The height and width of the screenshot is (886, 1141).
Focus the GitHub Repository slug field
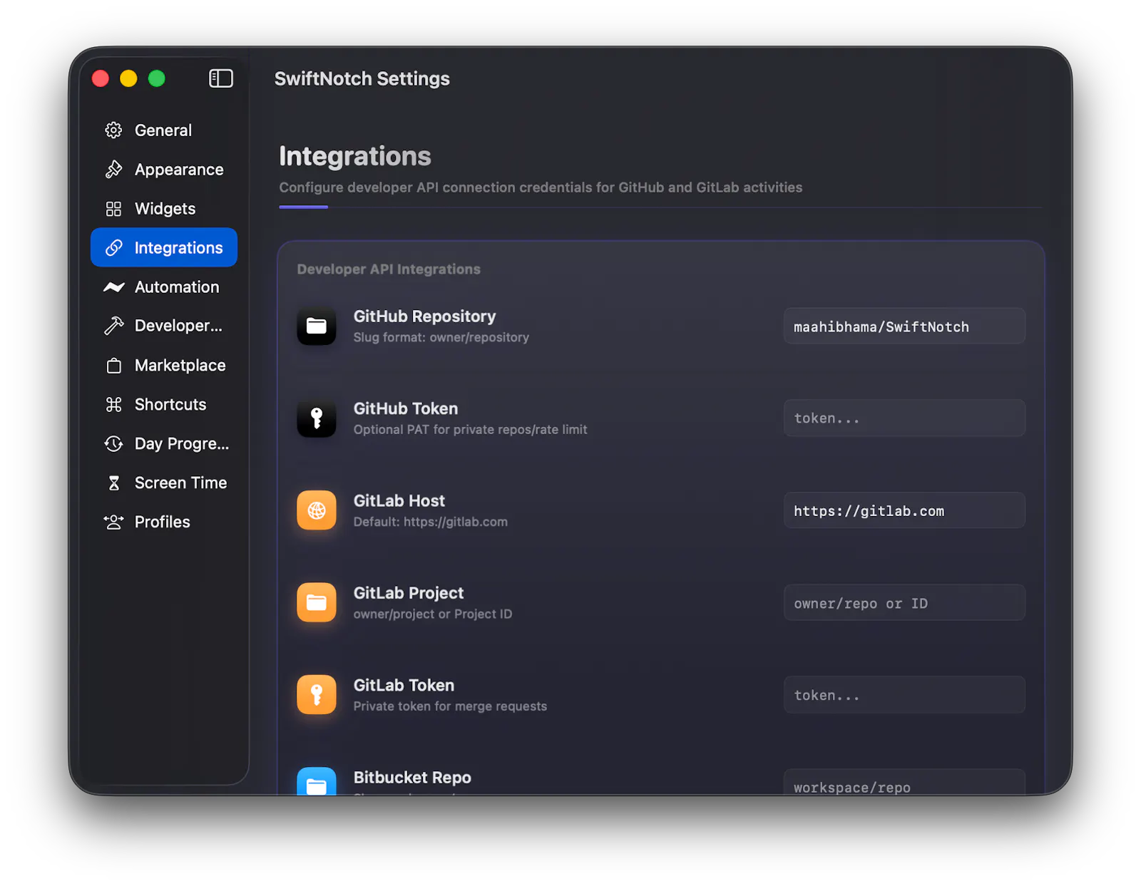(904, 326)
